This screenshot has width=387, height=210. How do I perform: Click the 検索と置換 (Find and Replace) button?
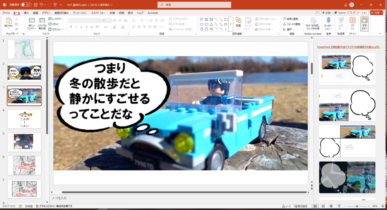pos(290,19)
